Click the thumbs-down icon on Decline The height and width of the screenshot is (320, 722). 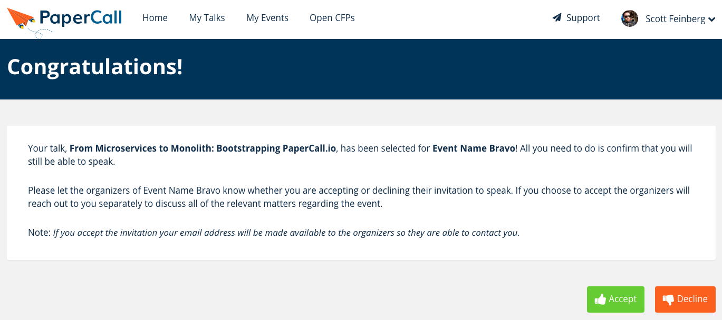(x=668, y=299)
